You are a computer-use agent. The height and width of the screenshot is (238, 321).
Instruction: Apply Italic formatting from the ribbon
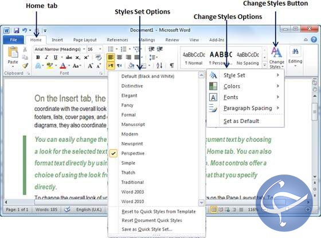pyautogui.click(x=46, y=57)
